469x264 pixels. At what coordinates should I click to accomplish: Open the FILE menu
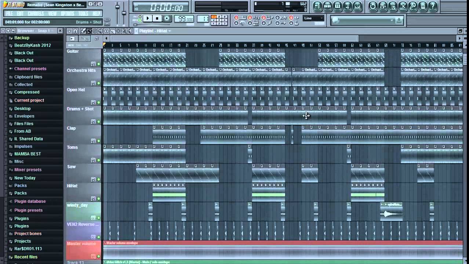pyautogui.click(x=10, y=14)
